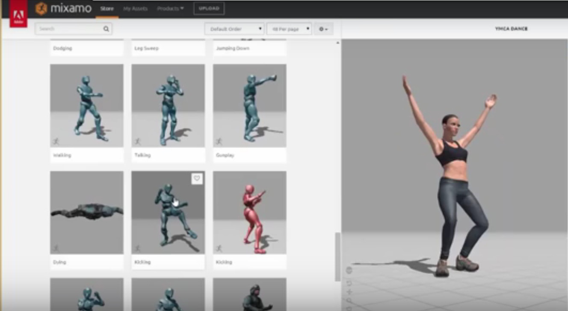The image size is (568, 311).
Task: Click the Adobe logo in top-left corner
Action: click(18, 15)
